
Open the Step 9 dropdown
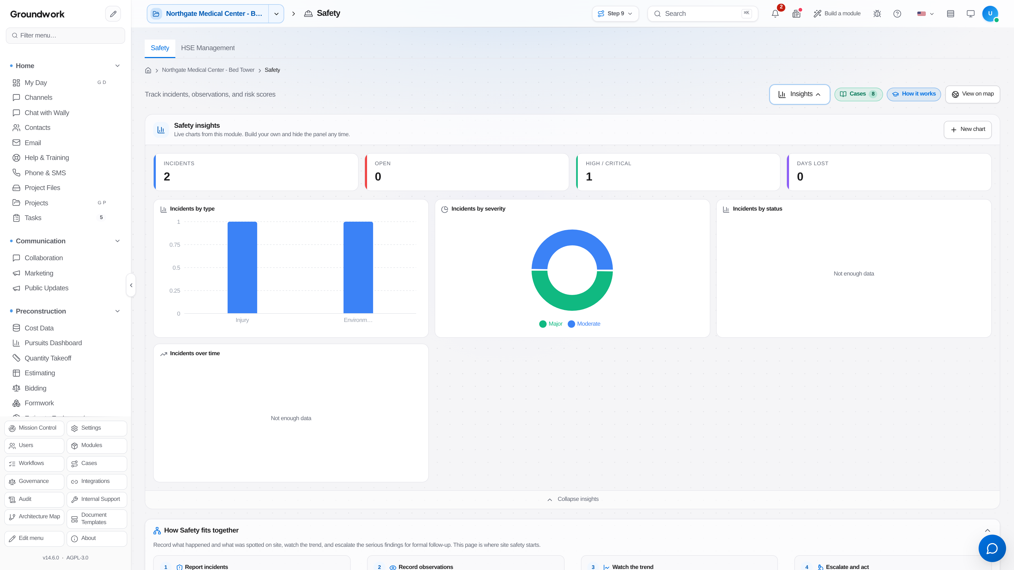(615, 14)
